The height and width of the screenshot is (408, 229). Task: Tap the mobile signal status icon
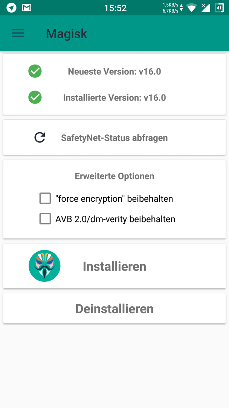point(206,8)
